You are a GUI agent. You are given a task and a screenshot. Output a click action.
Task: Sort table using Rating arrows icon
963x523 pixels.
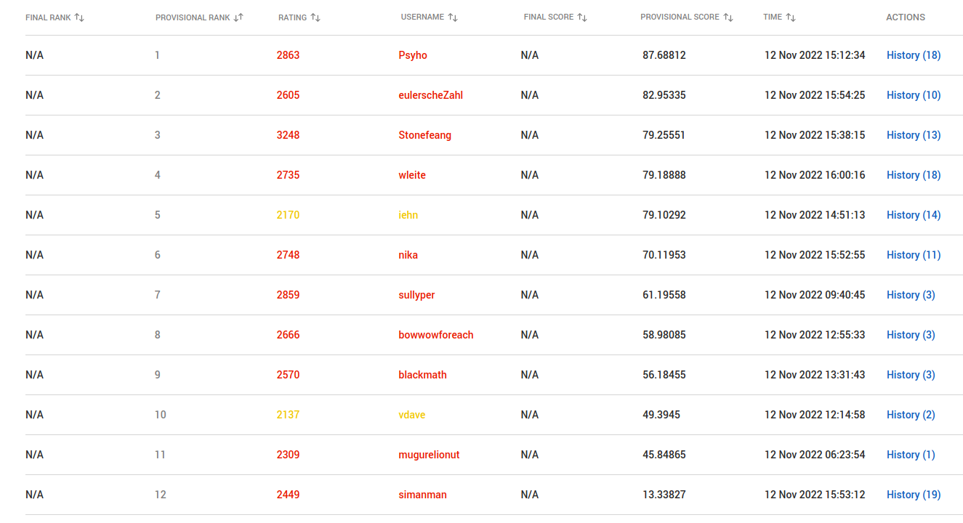pos(315,17)
